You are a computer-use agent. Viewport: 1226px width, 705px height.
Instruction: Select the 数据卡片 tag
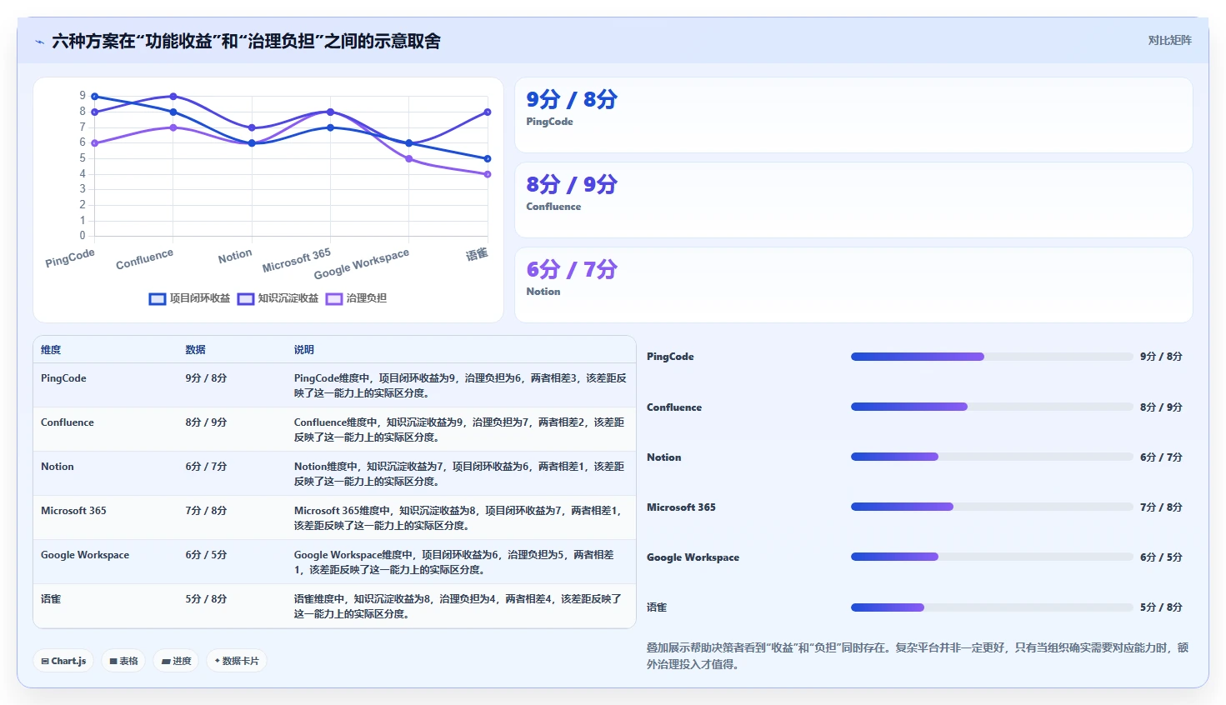(x=237, y=661)
